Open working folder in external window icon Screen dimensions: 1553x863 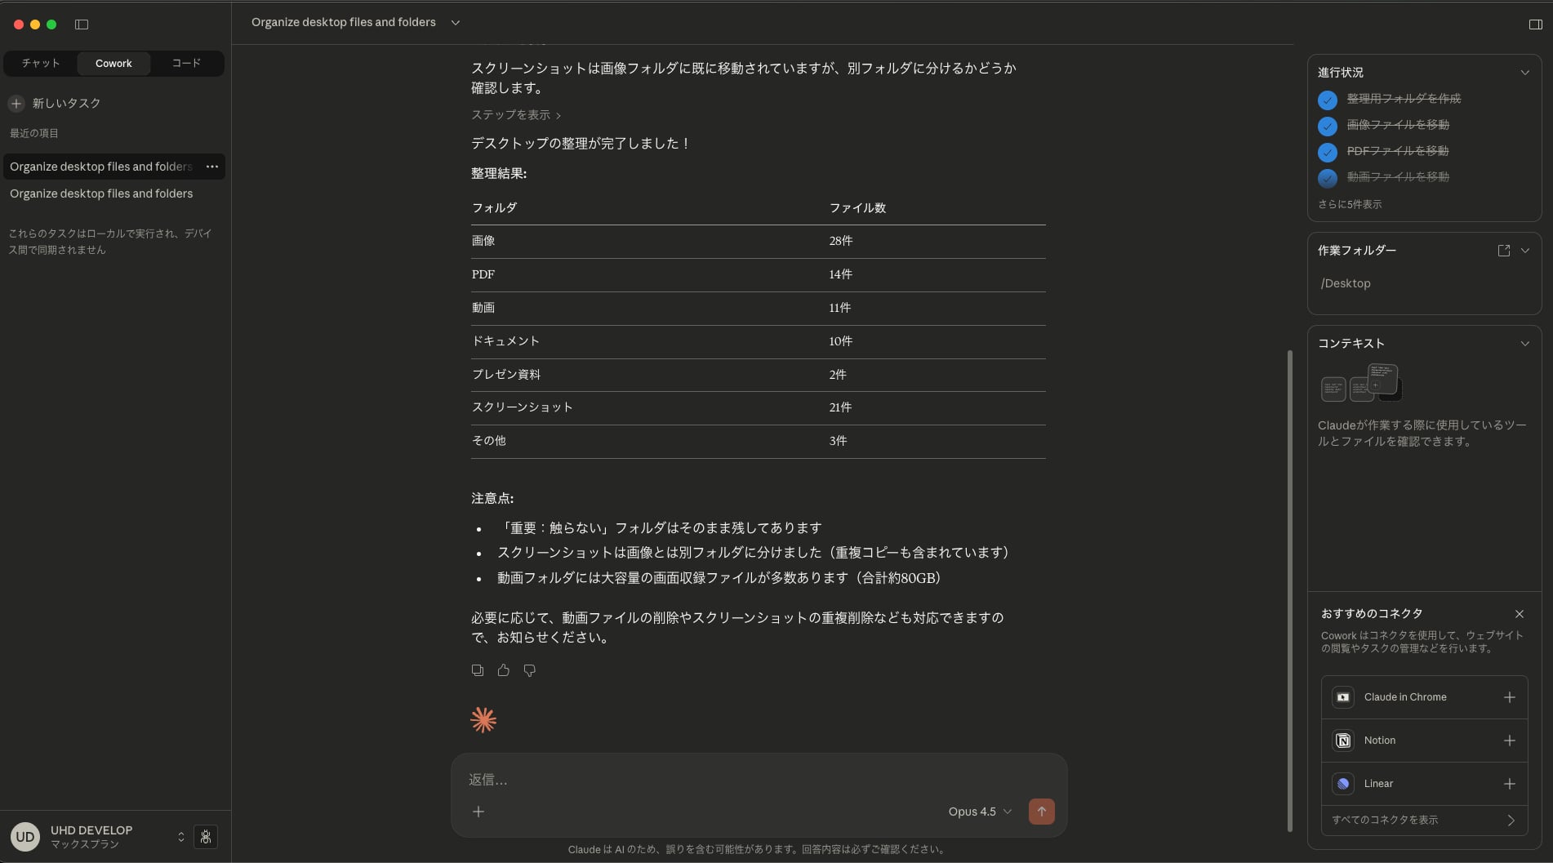pos(1503,251)
